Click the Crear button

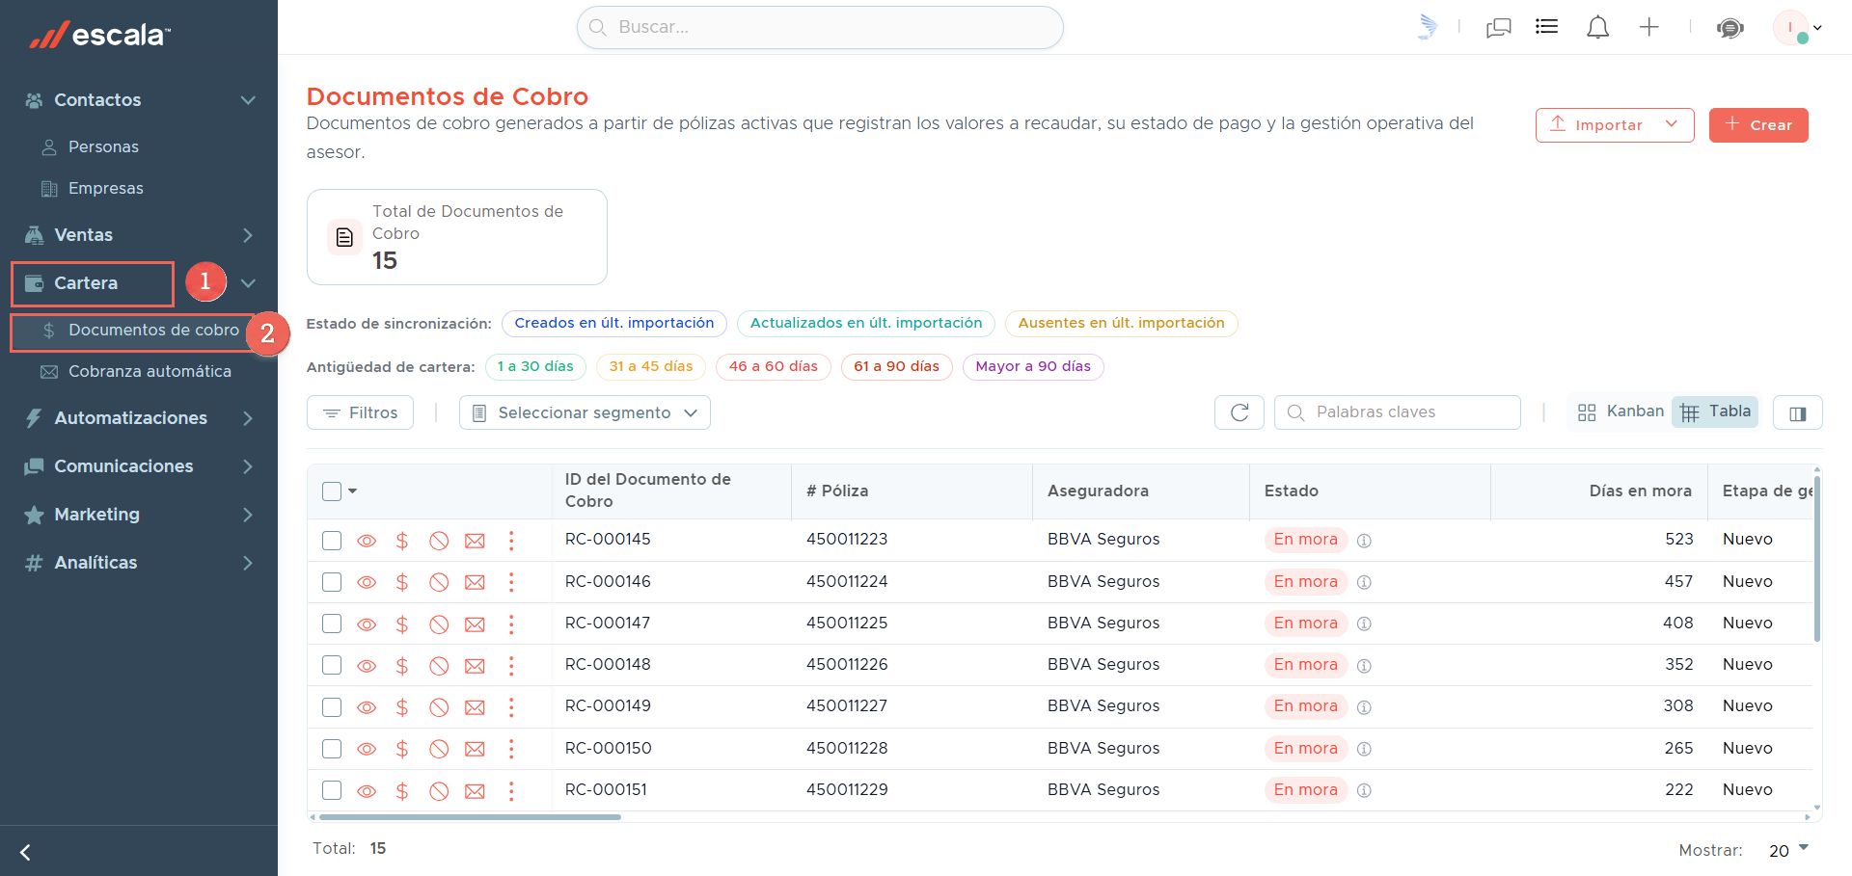pyautogui.click(x=1758, y=125)
